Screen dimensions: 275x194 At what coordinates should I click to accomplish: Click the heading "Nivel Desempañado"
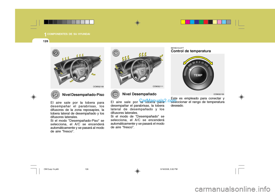[x=139, y=94]
